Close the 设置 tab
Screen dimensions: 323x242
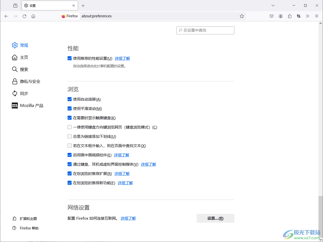pyautogui.click(x=74, y=6)
